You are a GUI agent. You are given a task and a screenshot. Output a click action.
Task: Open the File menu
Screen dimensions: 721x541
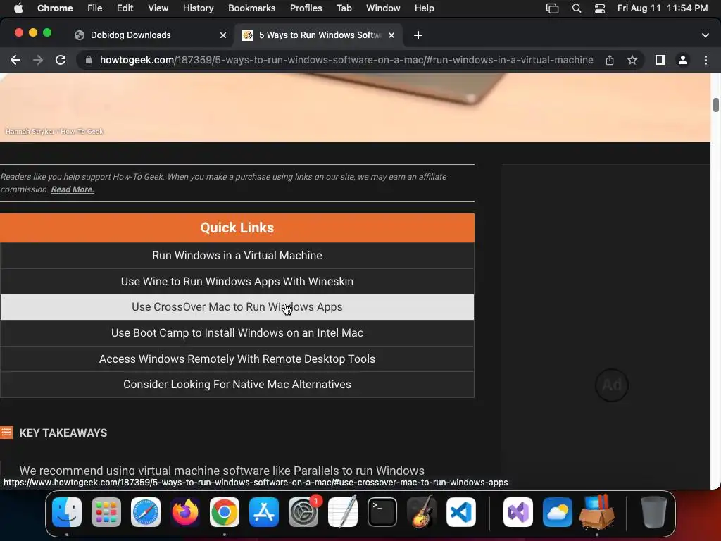coord(95,8)
